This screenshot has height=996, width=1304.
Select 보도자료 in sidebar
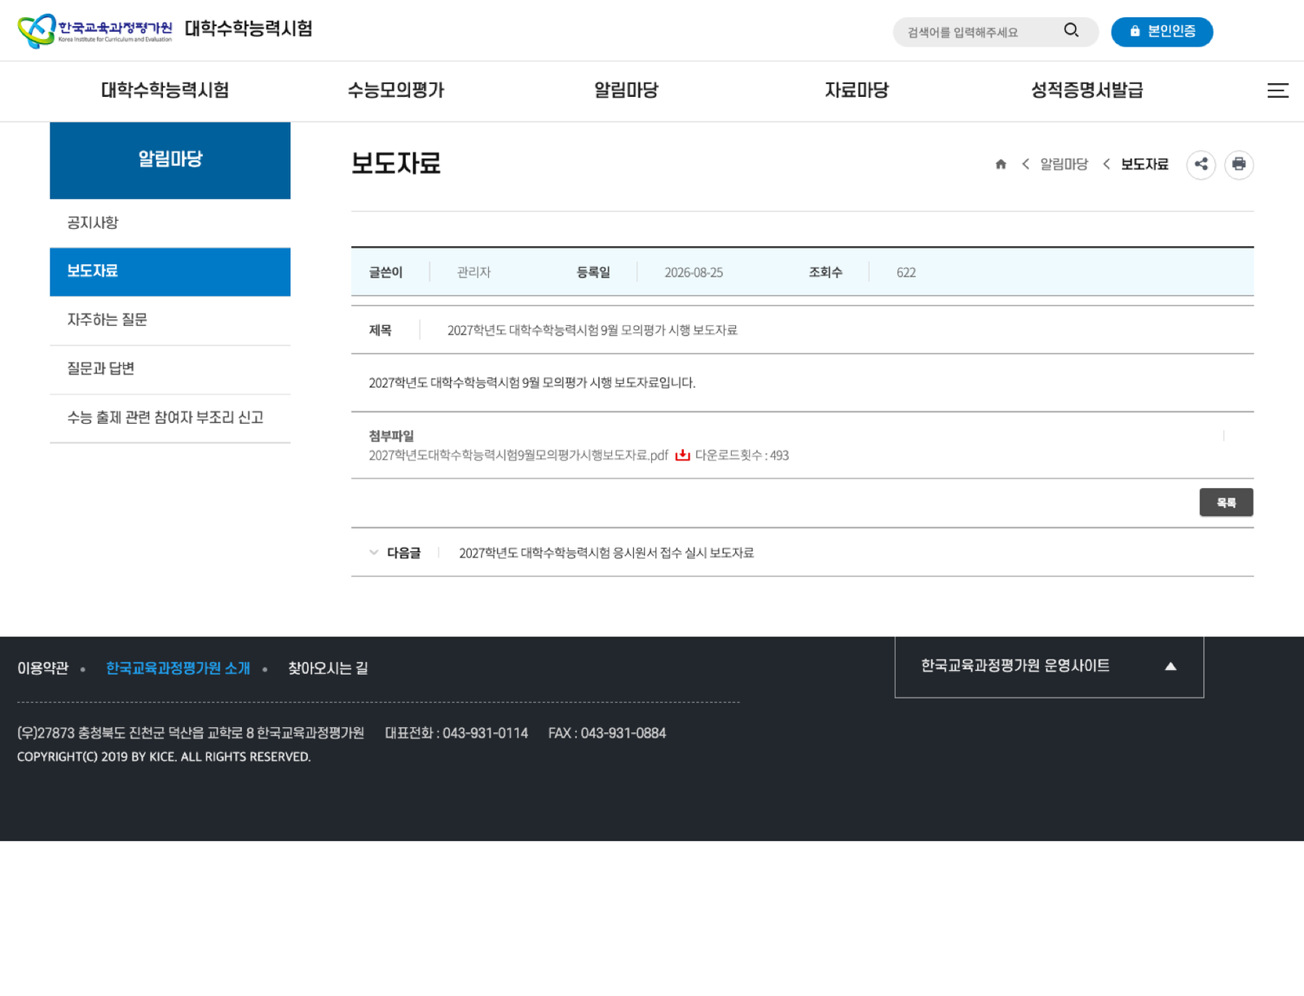[170, 271]
